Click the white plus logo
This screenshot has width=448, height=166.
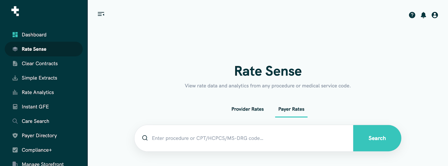15,11
